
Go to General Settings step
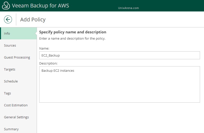(18, 117)
